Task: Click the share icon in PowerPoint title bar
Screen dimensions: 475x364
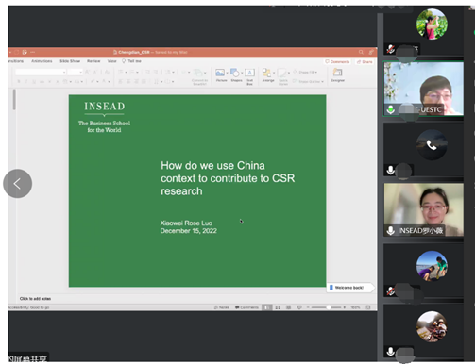Action: (x=371, y=52)
